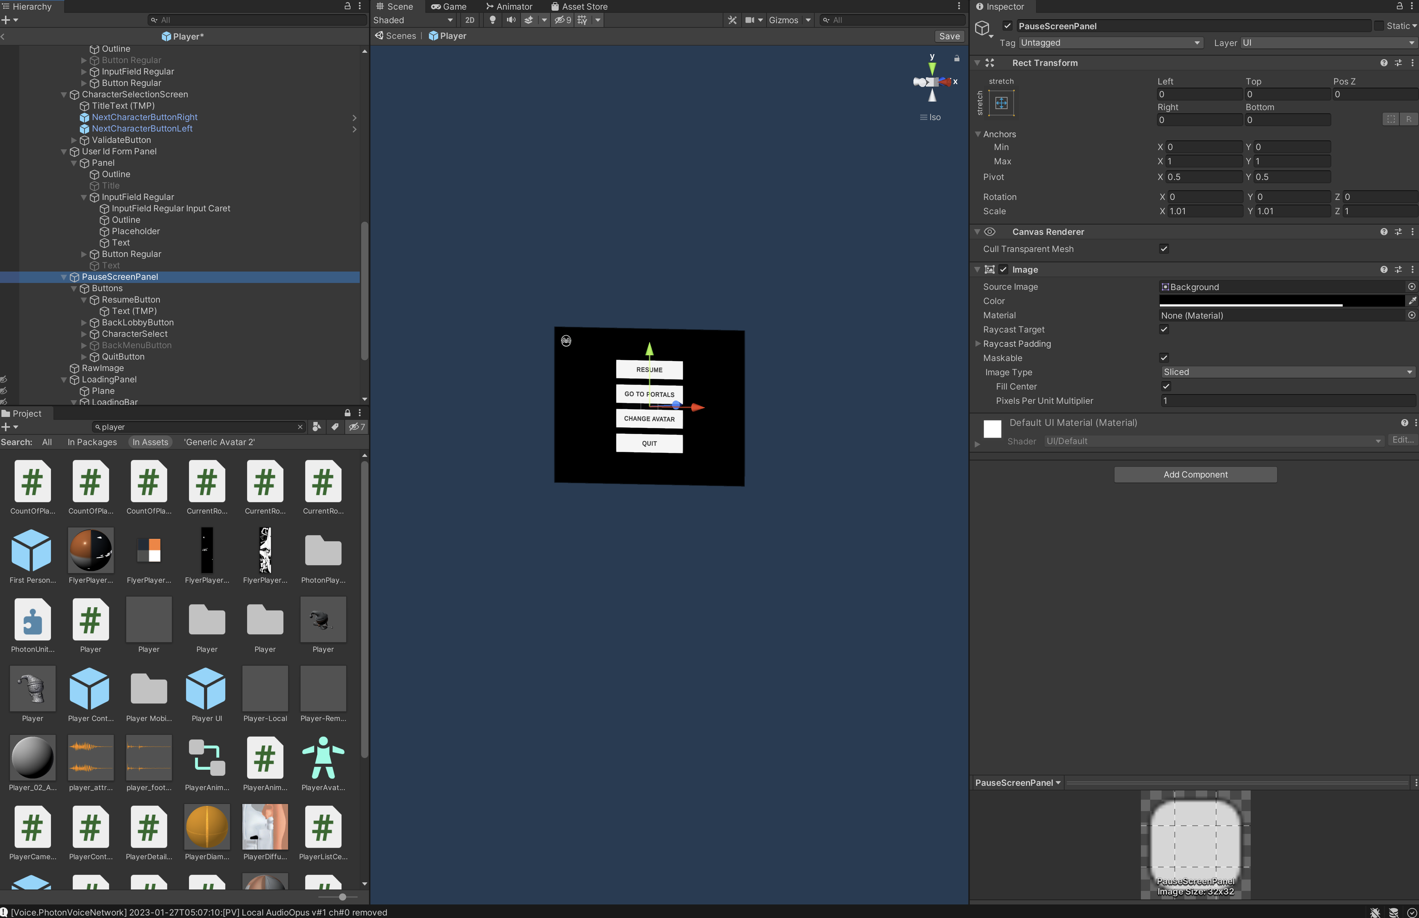The height and width of the screenshot is (918, 1419).
Task: Open the Hierarchy create menu plus icon
Action: (x=7, y=20)
